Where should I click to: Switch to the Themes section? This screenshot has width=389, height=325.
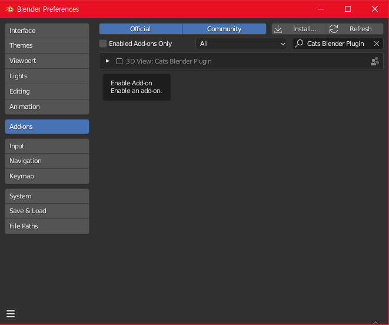tap(47, 45)
